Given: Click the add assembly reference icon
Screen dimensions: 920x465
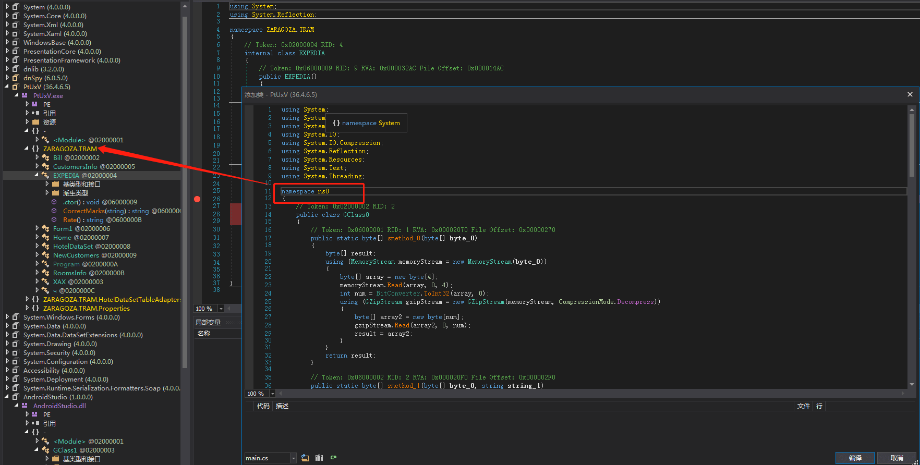Looking at the screenshot, I should pyautogui.click(x=319, y=458).
